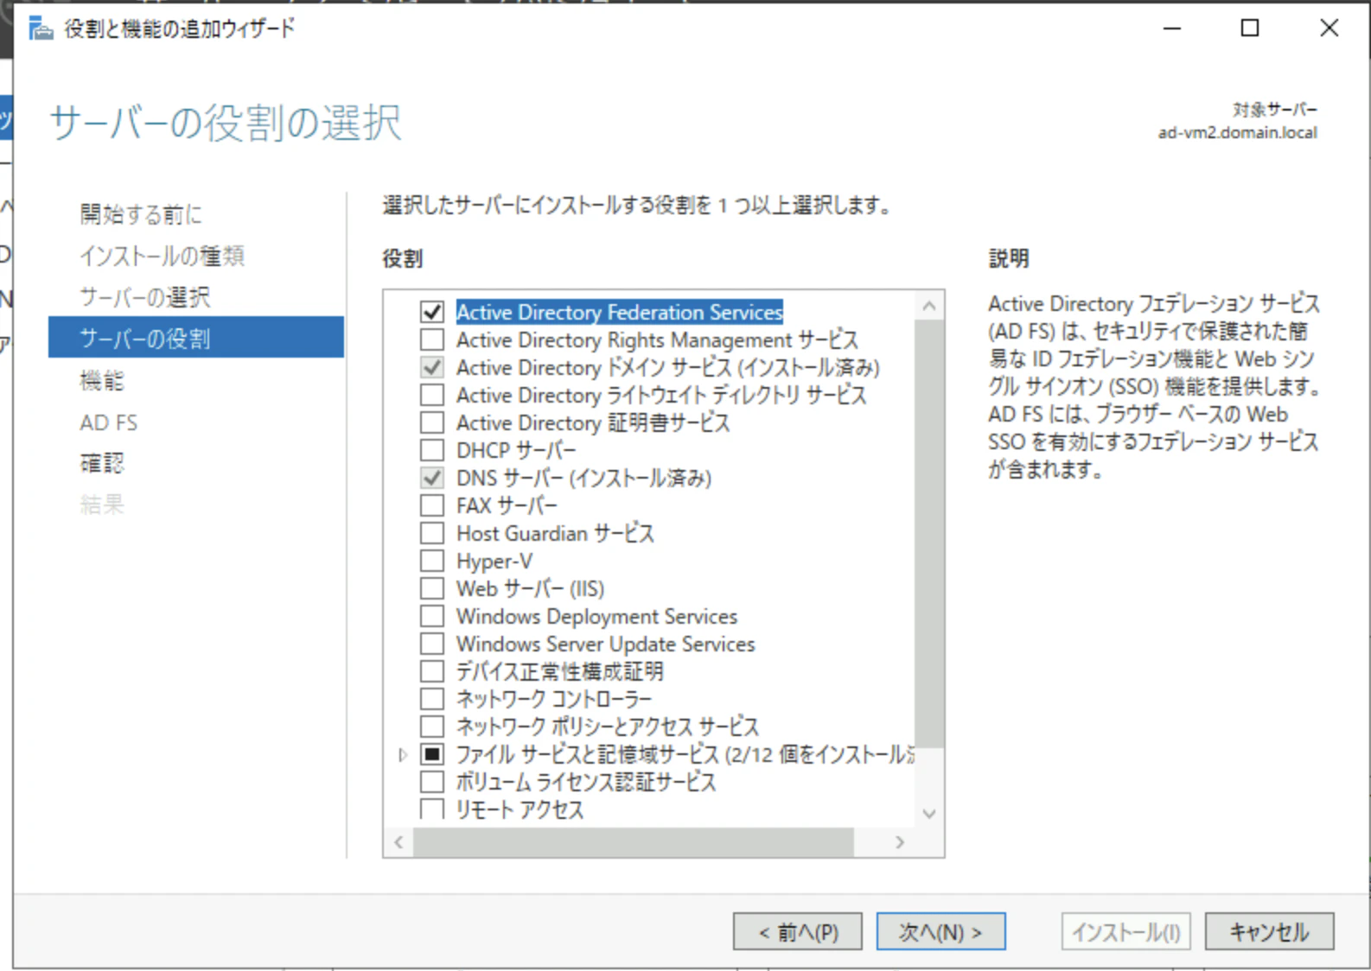Click scroll up arrow of roles list
The width and height of the screenshot is (1371, 971).
tap(929, 305)
